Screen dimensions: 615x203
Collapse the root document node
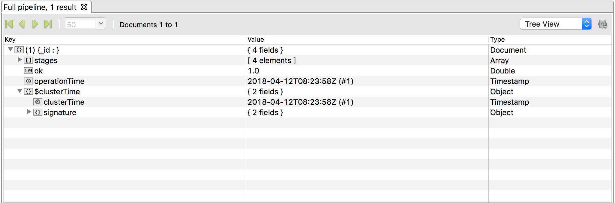point(10,49)
